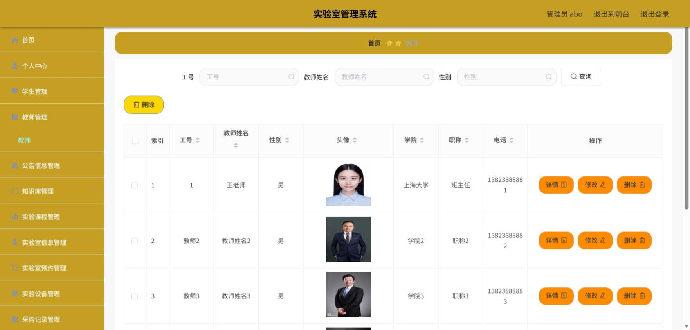Check the row checkbox for 王老师
This screenshot has width=690, height=330.
click(134, 185)
